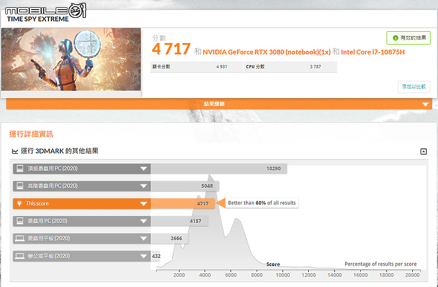The image size is (438, 287).
Task: Expand the top-tier gaming PC (2020) row
Action: (143, 169)
